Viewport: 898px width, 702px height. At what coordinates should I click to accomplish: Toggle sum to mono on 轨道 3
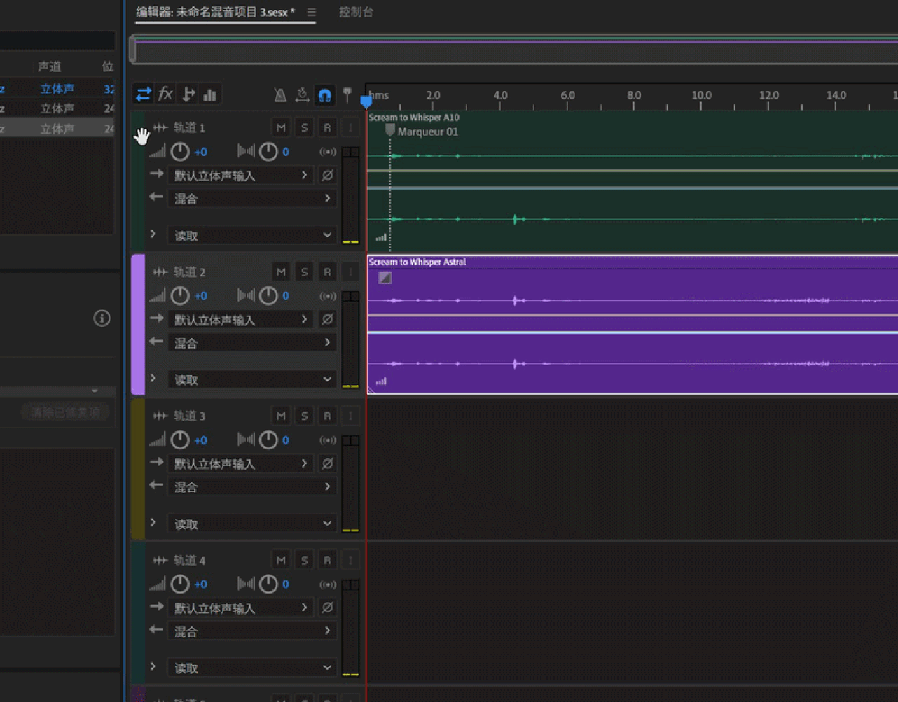click(327, 440)
